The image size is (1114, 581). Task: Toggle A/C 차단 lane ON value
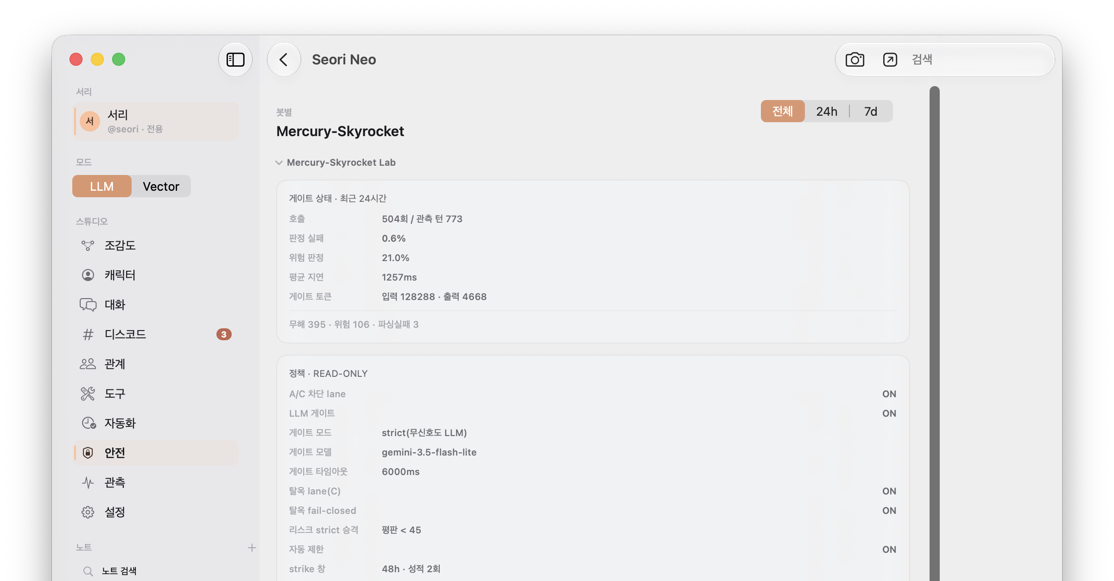coord(889,394)
